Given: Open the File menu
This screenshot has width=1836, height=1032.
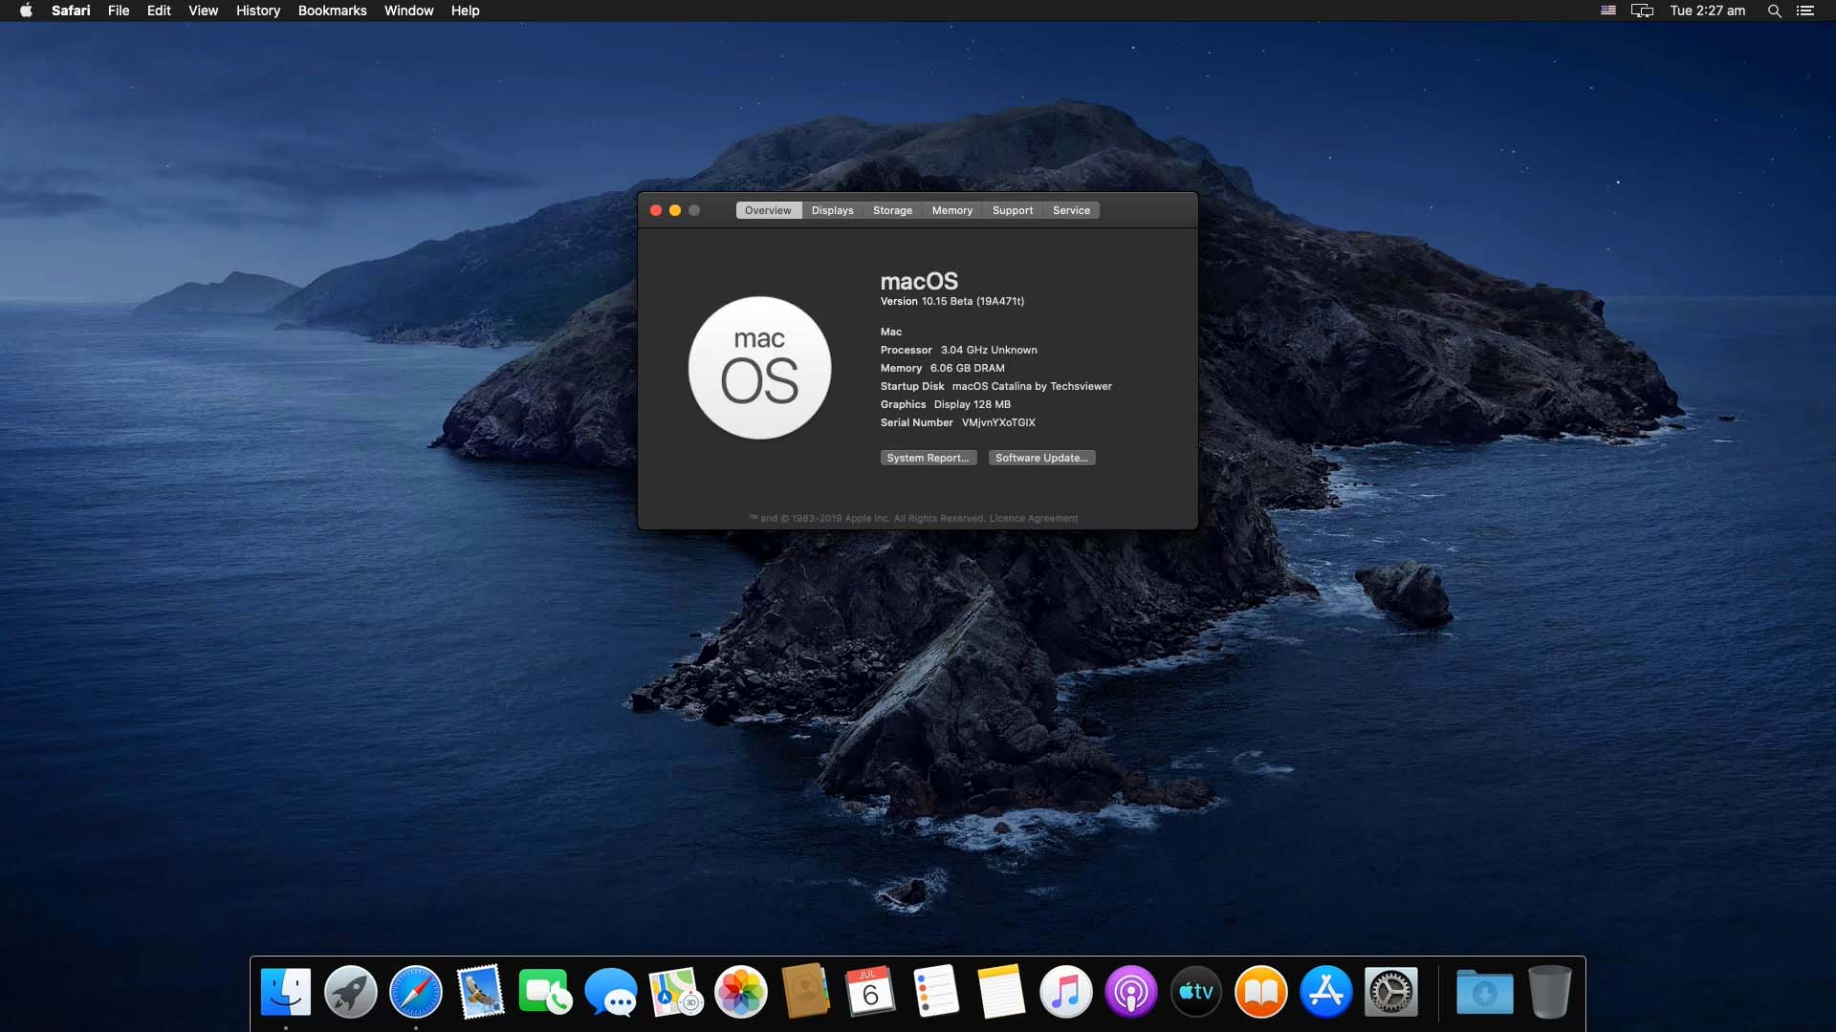Looking at the screenshot, I should tap(119, 11).
